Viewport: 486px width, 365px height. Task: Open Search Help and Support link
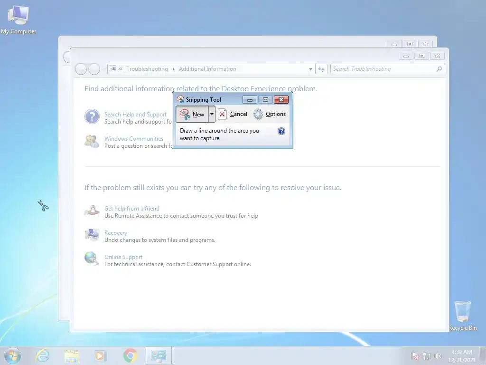point(135,115)
